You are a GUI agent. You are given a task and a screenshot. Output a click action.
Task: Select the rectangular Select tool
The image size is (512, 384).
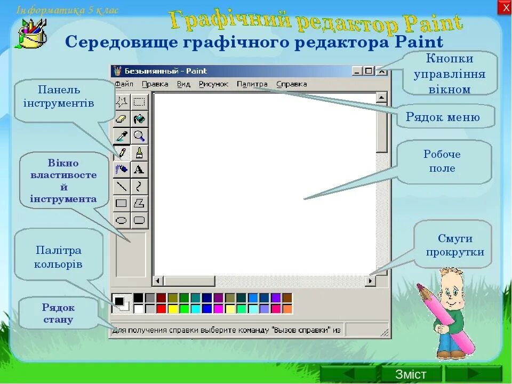[x=139, y=102]
